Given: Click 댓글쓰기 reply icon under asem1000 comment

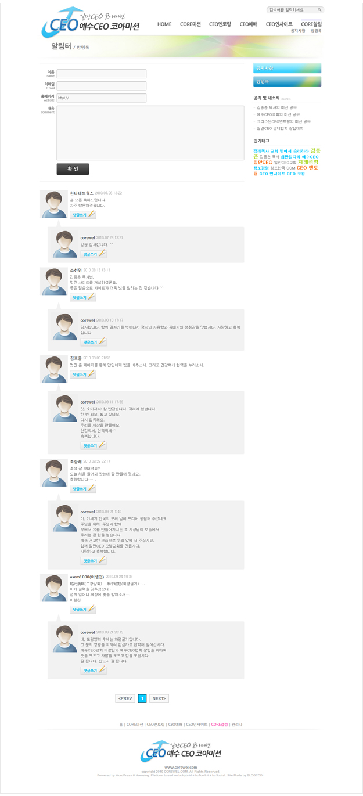Looking at the screenshot, I should tap(82, 610).
